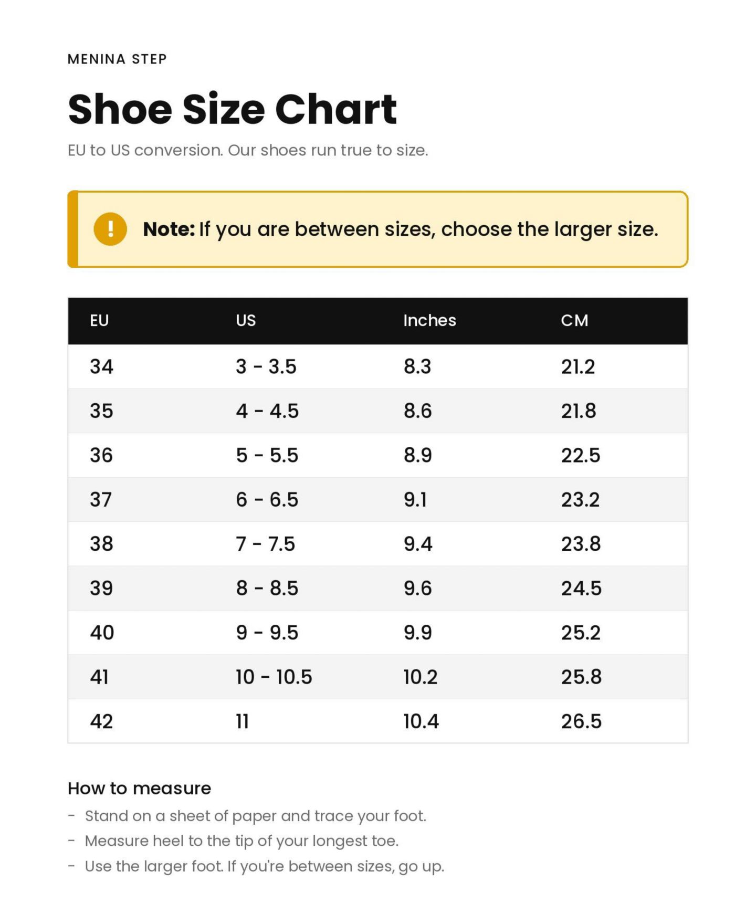Click the MENINA STEP brand label
Screen dimensions: 756x924
click(x=117, y=59)
